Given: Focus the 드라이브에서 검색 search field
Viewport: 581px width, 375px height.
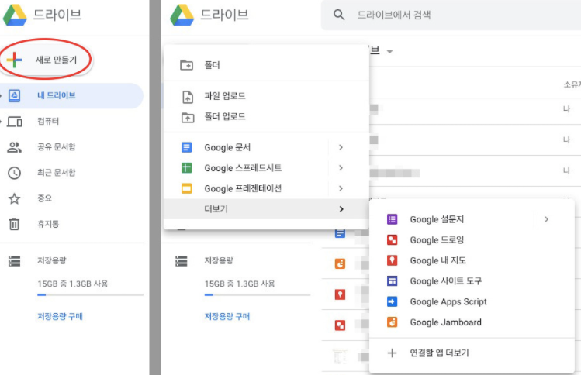Looking at the screenshot, I should tap(451, 15).
